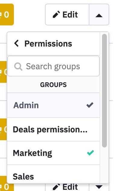Click the pencil icon on top Edit button
Screen dimensions: 115x191
[x=56, y=15]
